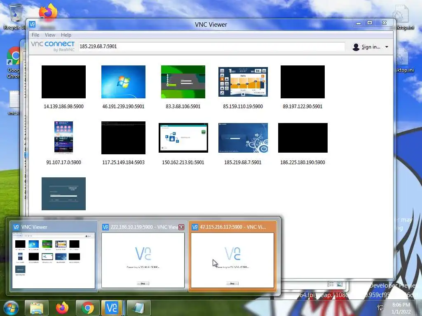
Task: Launch Firefox from the taskbar
Action: click(x=62, y=308)
